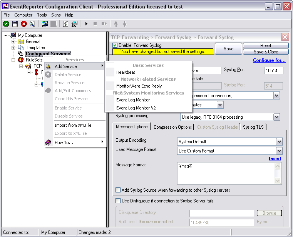Open the Configure for... link
This screenshot has height=237, width=293.
[x=269, y=60]
